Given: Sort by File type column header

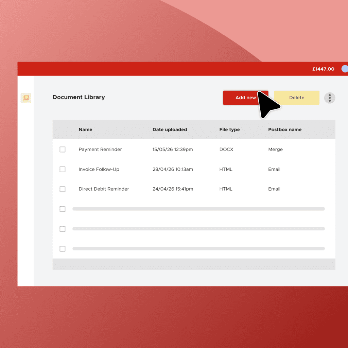Looking at the screenshot, I should [x=229, y=129].
